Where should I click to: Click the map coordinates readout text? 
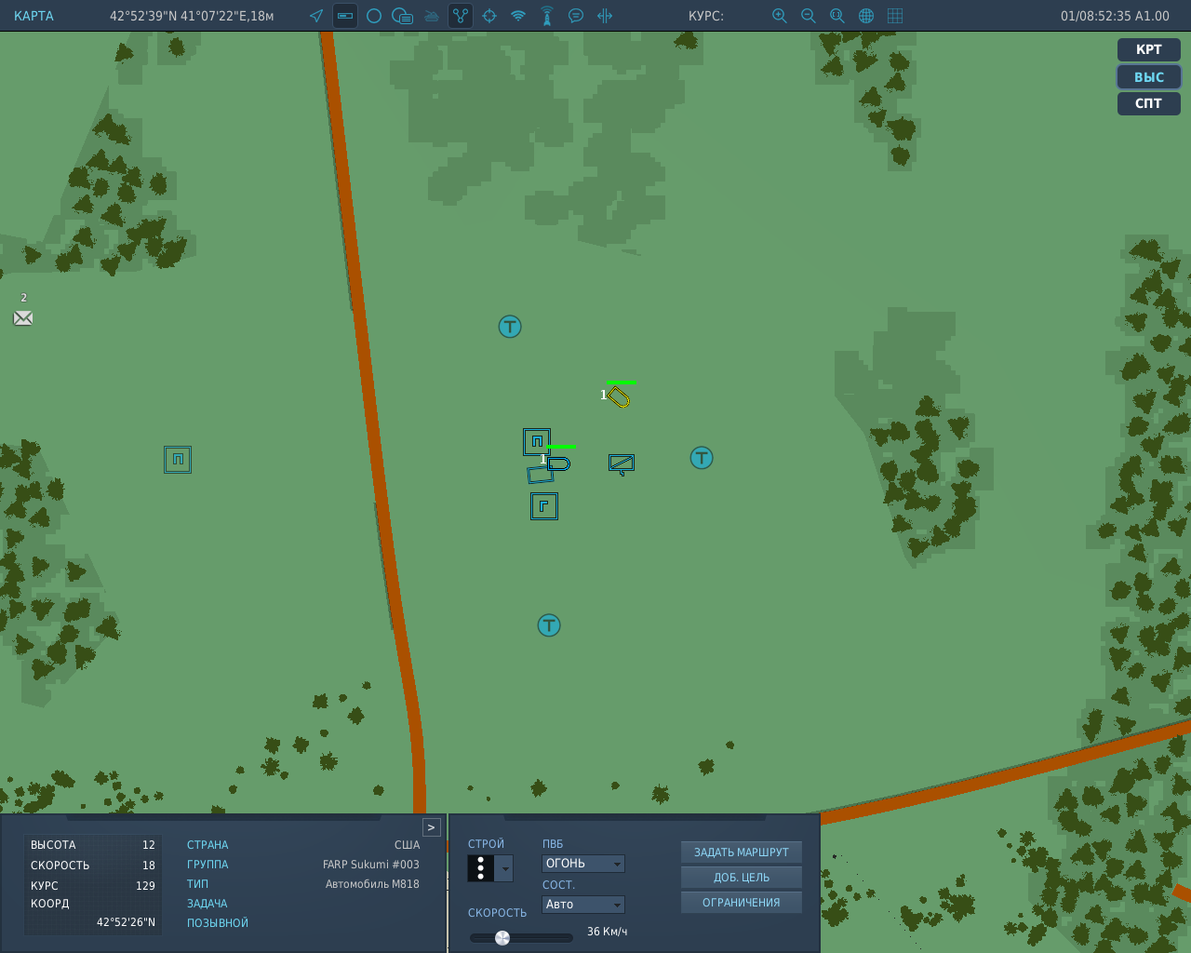click(x=192, y=16)
